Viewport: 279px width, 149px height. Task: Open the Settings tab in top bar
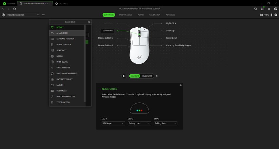click(61, 3)
